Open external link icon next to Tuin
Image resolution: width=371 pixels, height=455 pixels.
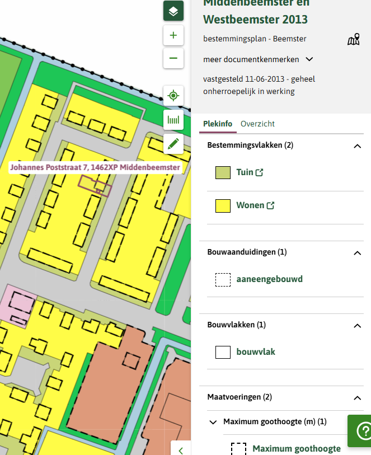[x=260, y=173]
